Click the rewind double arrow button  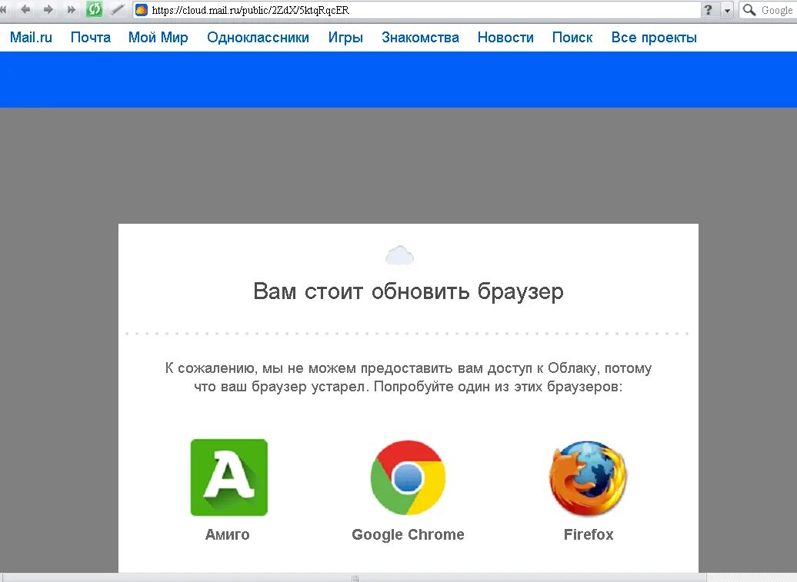point(4,10)
